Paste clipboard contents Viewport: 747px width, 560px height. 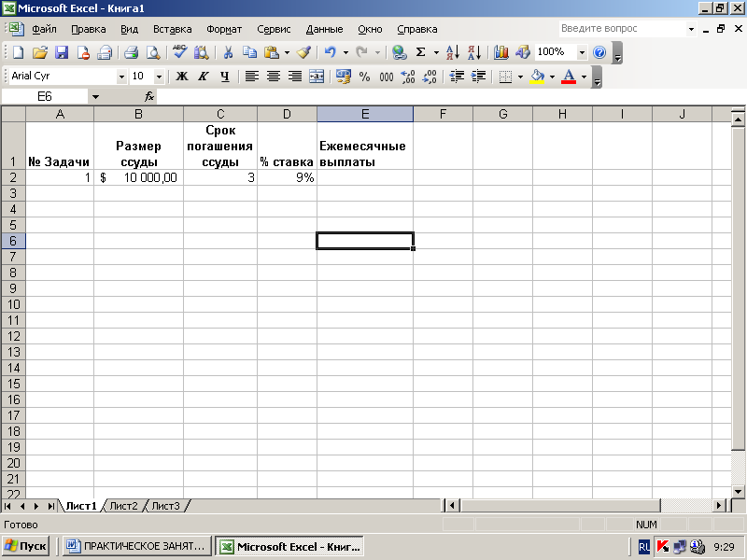click(x=272, y=52)
